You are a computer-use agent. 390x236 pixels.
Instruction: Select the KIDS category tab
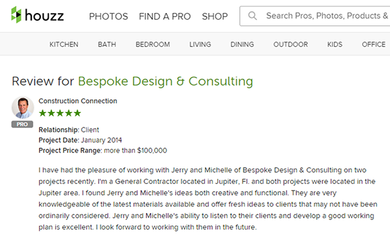point(335,44)
